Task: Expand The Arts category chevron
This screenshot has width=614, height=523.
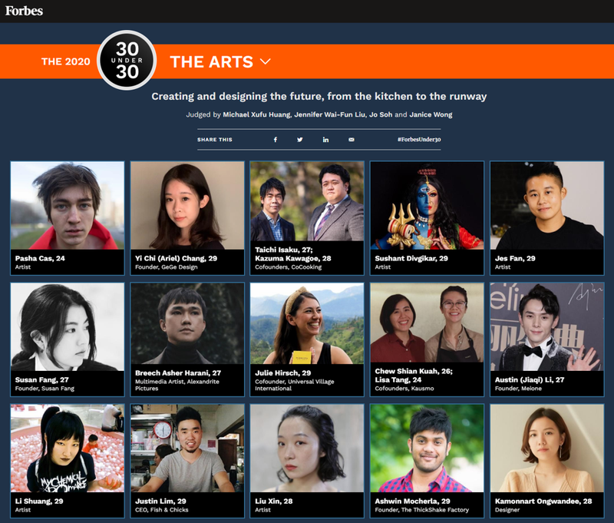Action: (266, 61)
